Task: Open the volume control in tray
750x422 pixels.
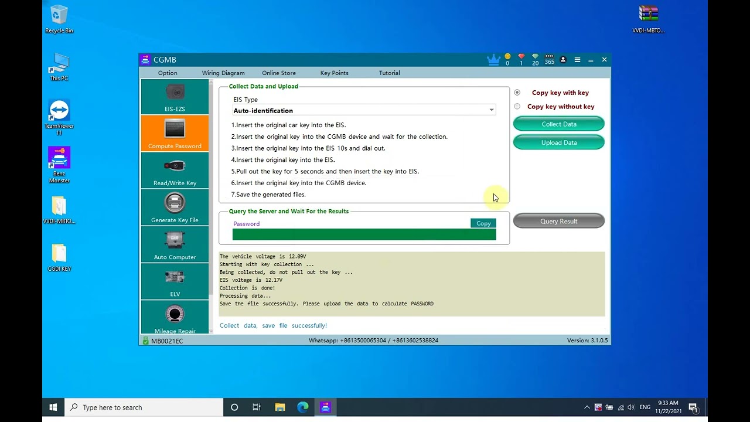Action: click(x=631, y=407)
